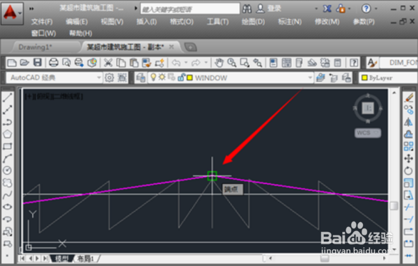Screen dimensions: 418x266
Task: Click the New drawing icon
Action: tap(12, 63)
